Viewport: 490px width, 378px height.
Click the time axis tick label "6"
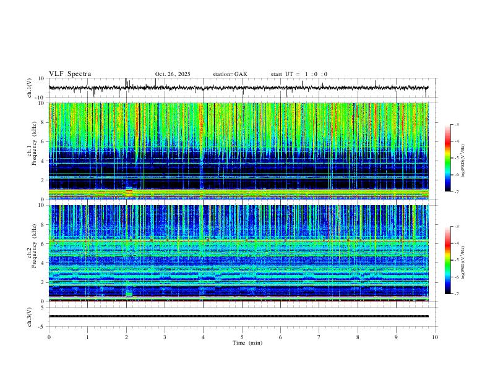click(281, 337)
